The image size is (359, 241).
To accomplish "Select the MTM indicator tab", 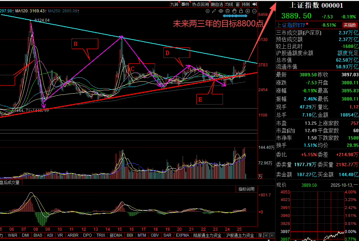I will click(x=142, y=235).
